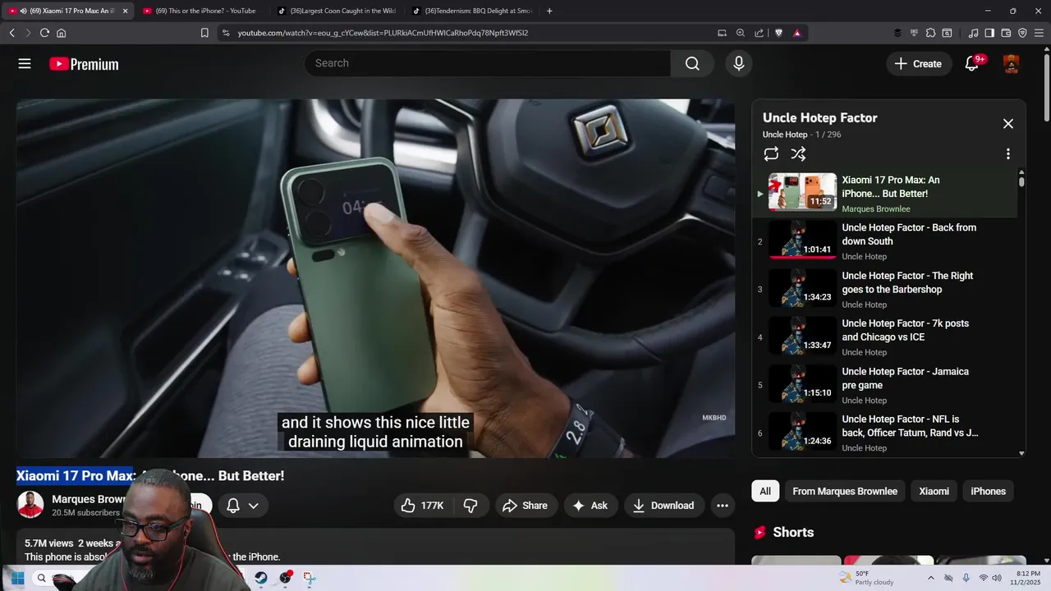Open playlist three-dot options menu
The image size is (1051, 591).
tap(1008, 153)
